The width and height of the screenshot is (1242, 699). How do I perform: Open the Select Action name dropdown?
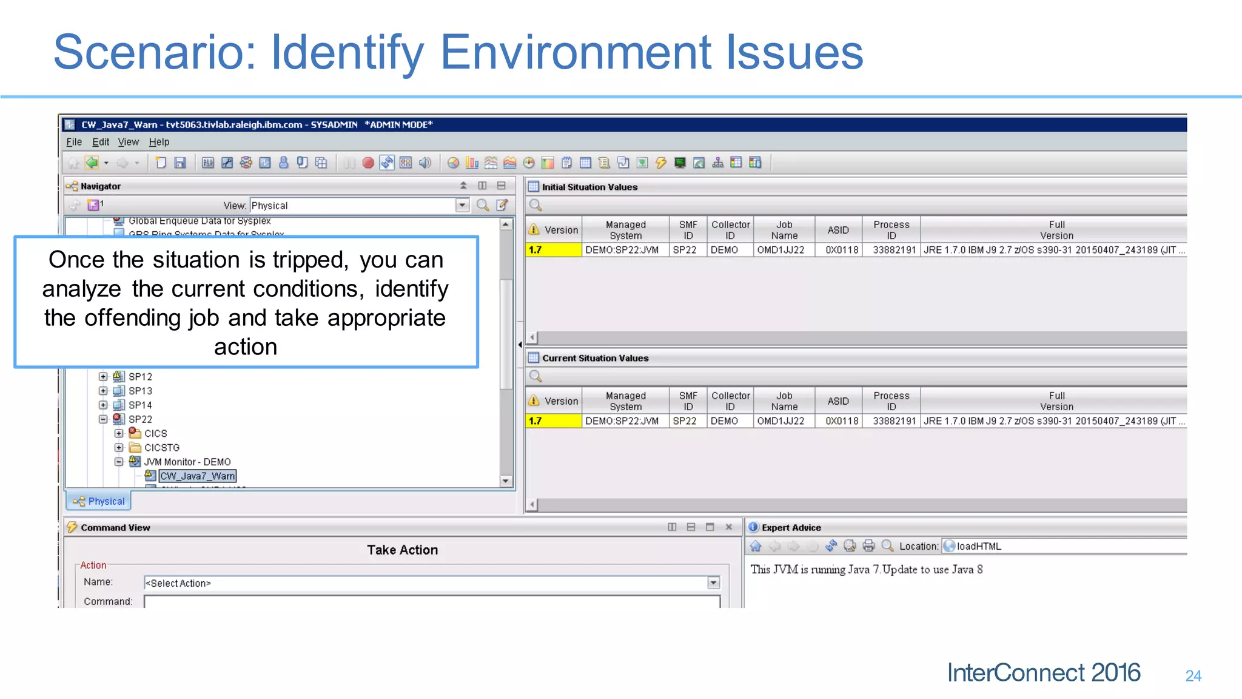click(713, 583)
